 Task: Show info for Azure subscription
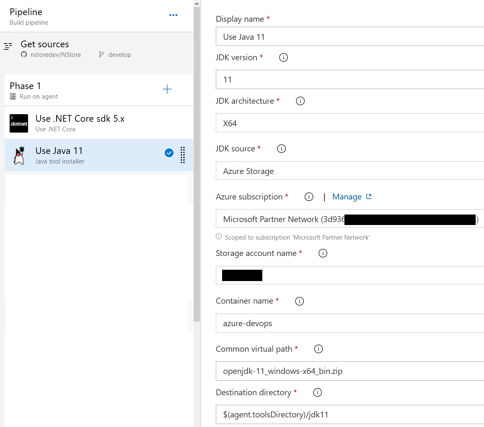coord(309,197)
